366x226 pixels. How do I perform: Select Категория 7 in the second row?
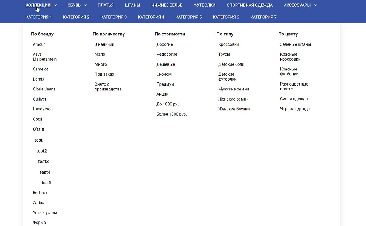coord(263,17)
